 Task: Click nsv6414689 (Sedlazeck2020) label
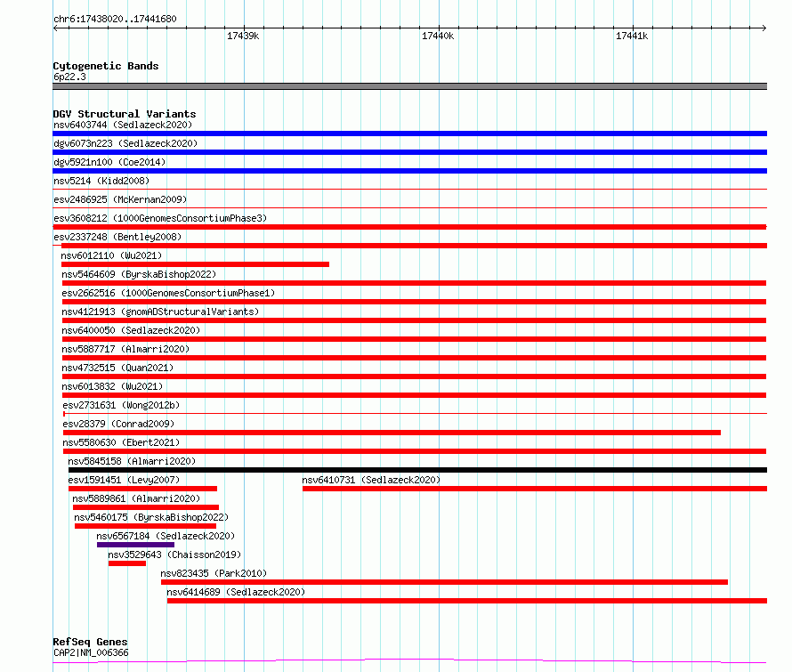(x=236, y=592)
